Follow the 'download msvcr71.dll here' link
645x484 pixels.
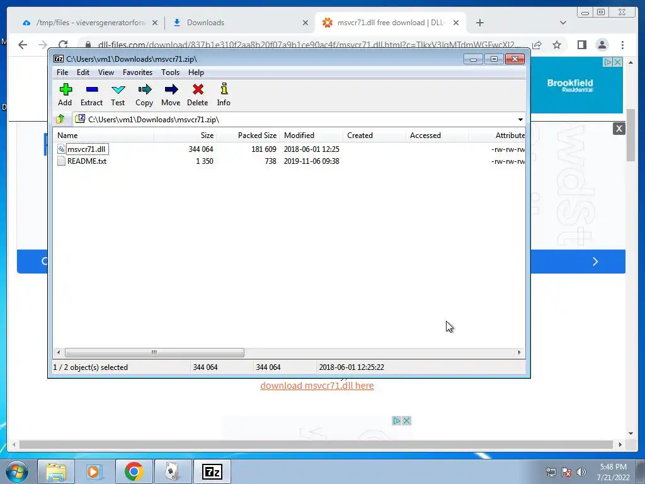click(x=317, y=386)
